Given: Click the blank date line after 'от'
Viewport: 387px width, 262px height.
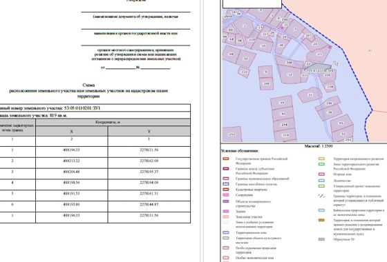Looking at the screenshot, I should pyautogui.click(x=120, y=68).
